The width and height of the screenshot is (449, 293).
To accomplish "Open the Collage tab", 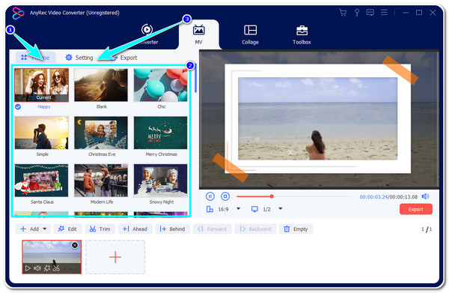I will point(250,34).
